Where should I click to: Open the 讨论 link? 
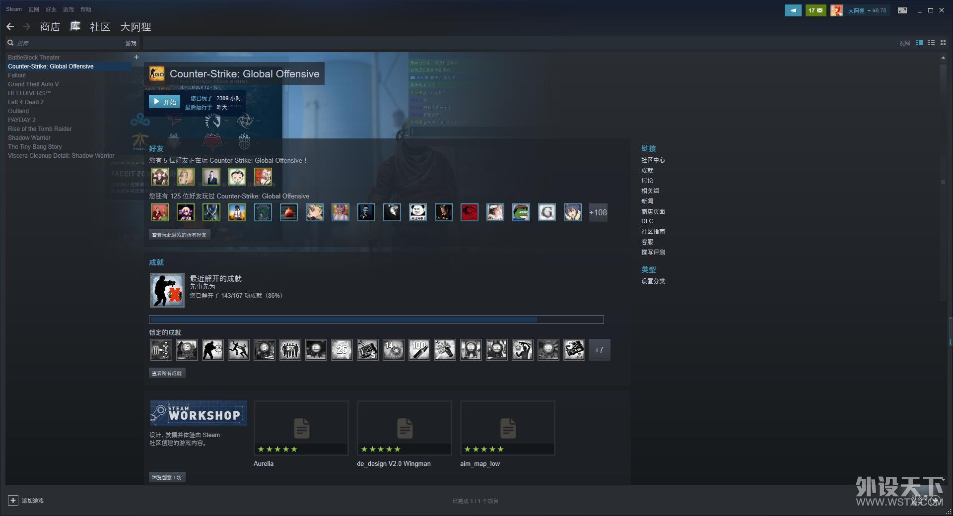647,181
